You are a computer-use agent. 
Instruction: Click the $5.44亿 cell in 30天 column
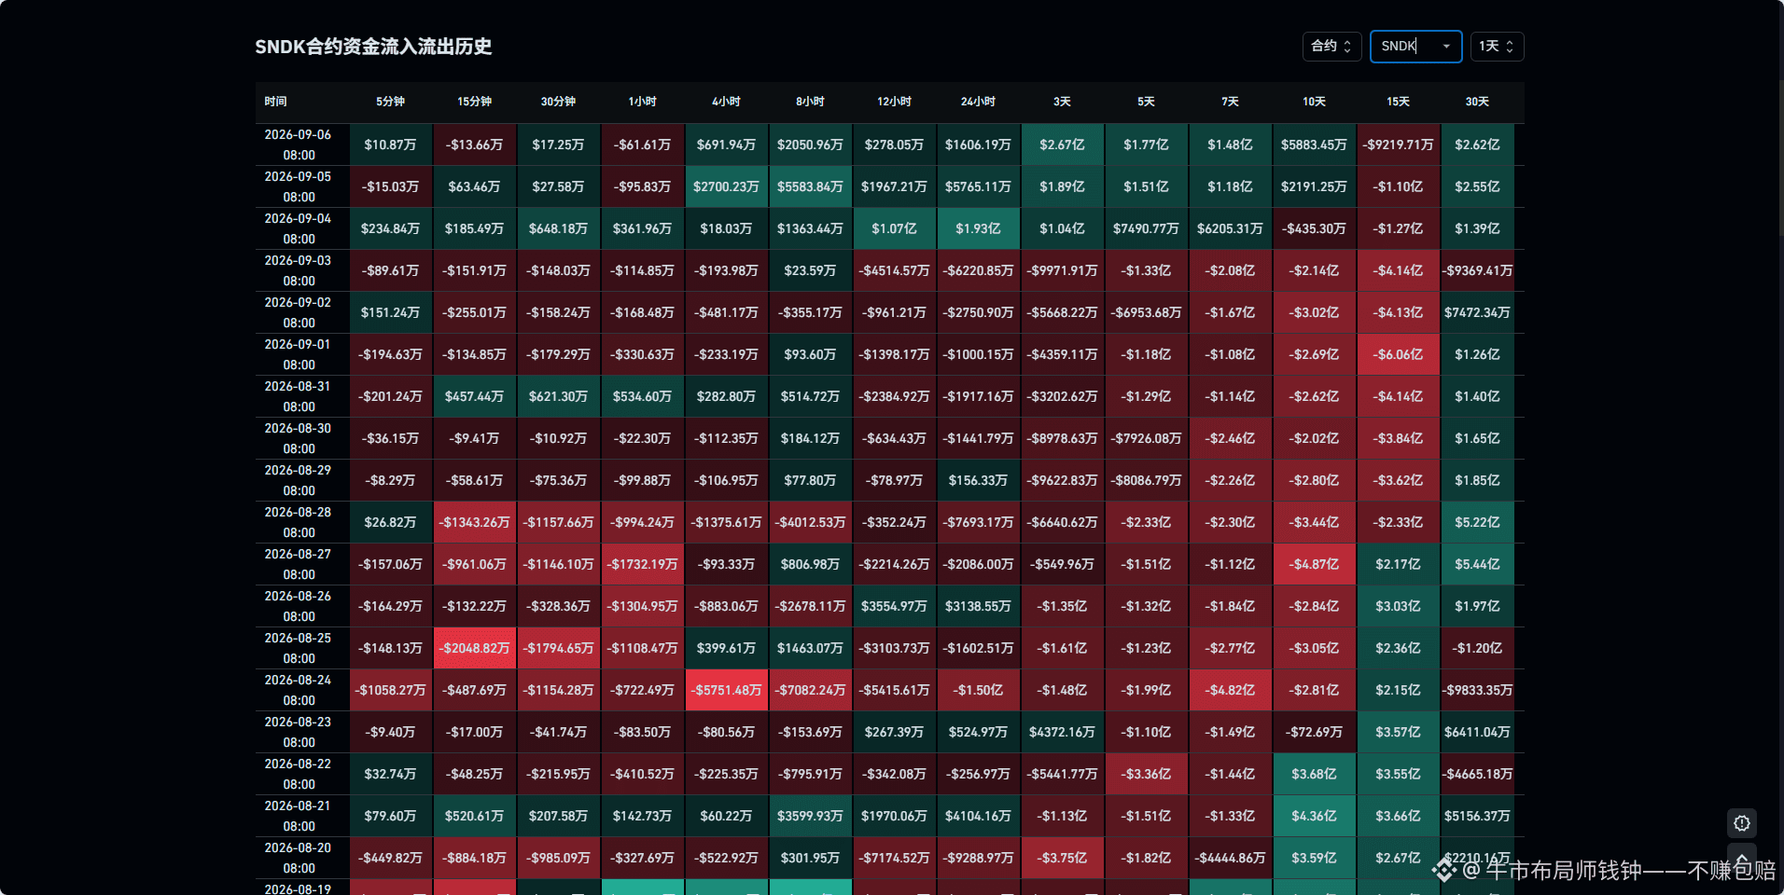click(1477, 564)
